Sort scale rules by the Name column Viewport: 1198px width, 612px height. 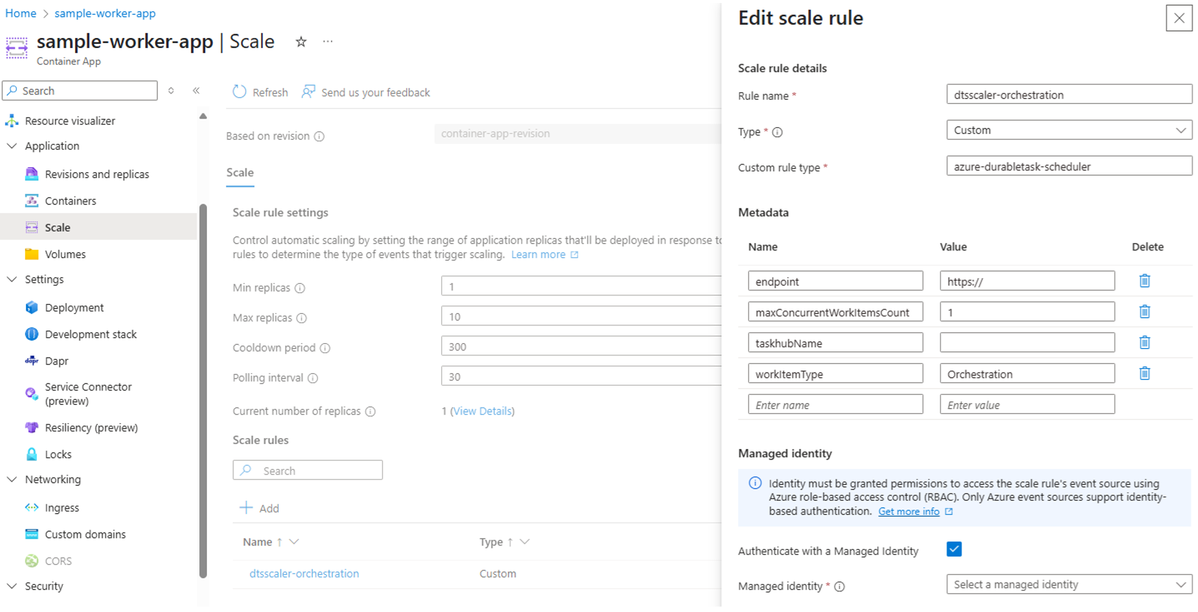click(258, 542)
